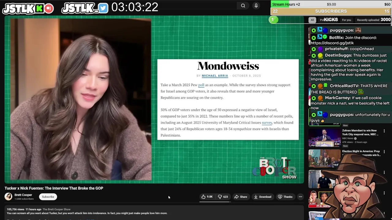The image size is (392, 220).
Task: Subscribe to Brett Cooper
Action: coord(48,197)
